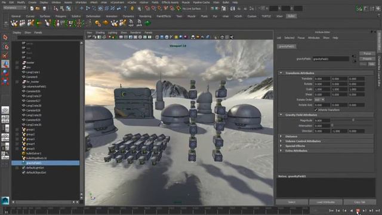
Task: Toggle Snap to curves magnet
Action: pos(153,8)
